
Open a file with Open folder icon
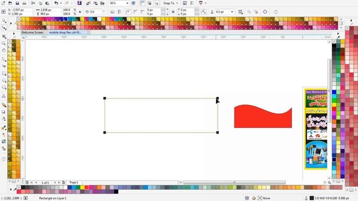[x=10, y=3]
